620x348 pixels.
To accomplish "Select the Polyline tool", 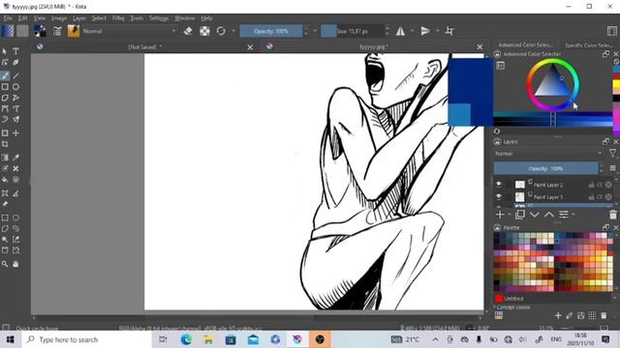I will [x=15, y=98].
